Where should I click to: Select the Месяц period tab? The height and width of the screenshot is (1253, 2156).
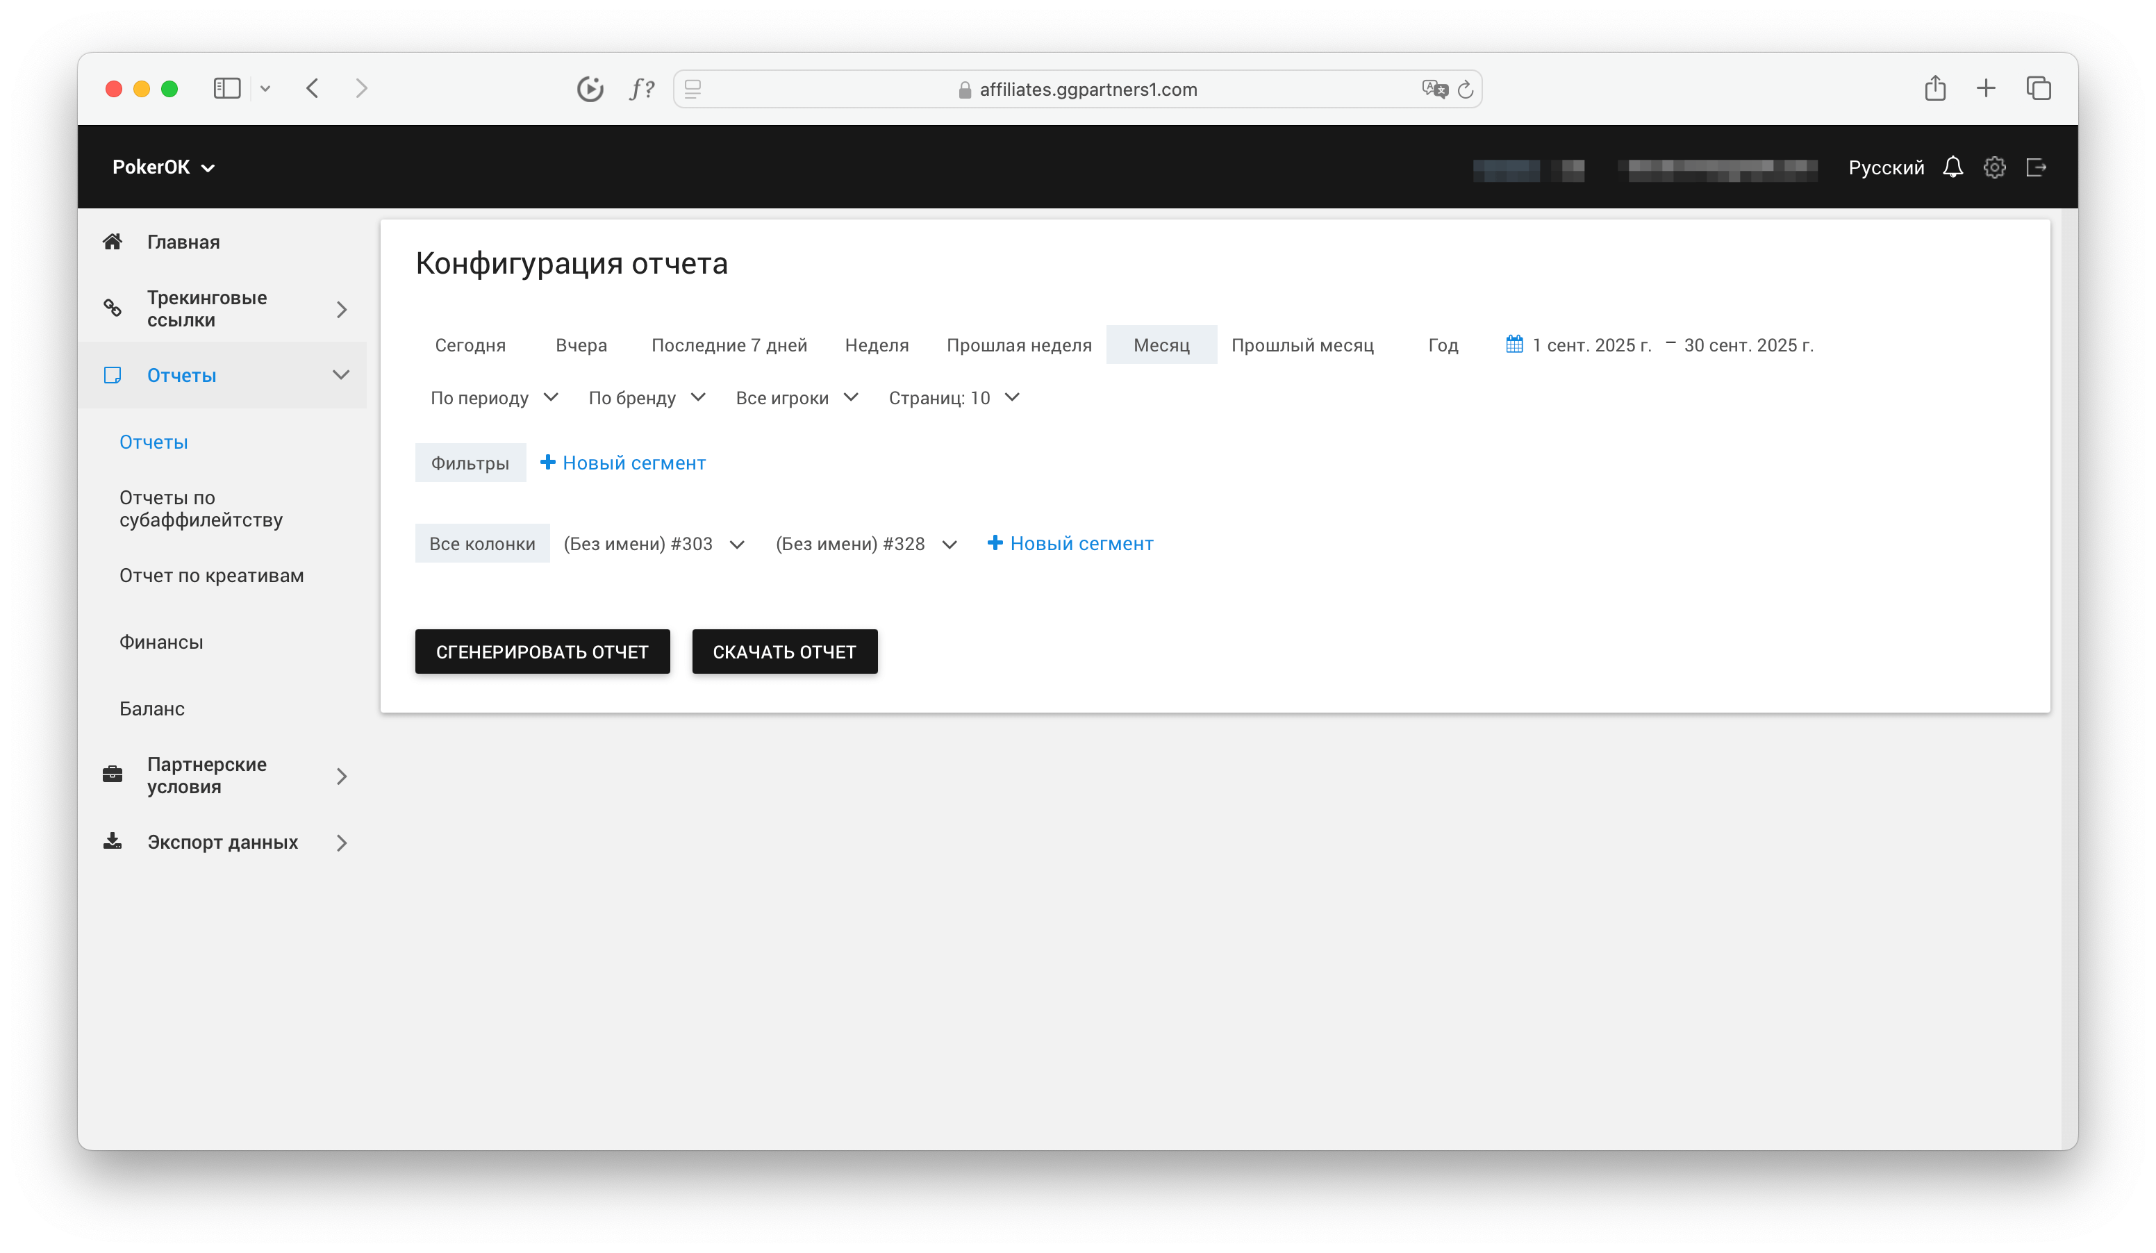tap(1161, 345)
